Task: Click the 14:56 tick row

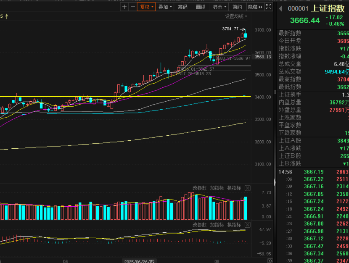Action: 314,172
